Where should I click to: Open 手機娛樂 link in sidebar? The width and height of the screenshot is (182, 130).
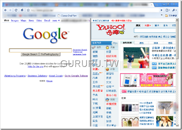click(111, 104)
